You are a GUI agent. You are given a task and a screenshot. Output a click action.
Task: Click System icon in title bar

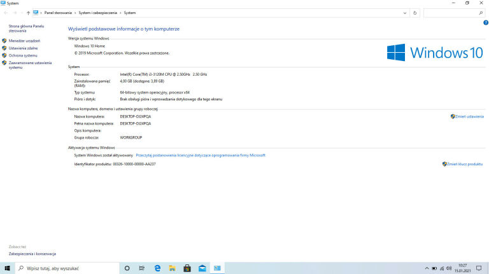(3, 3)
